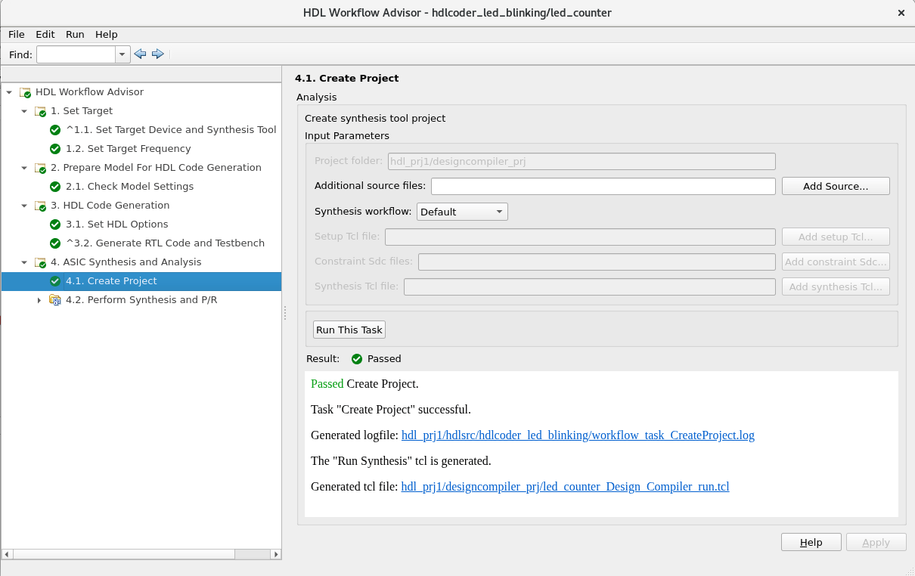The width and height of the screenshot is (915, 576).
Task: Click the scroll left arrow of tree panel
Action: tap(7, 554)
